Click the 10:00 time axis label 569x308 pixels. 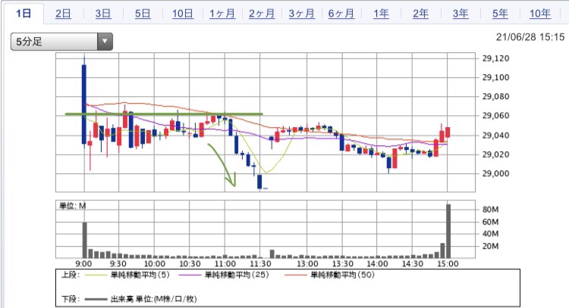[x=155, y=264]
